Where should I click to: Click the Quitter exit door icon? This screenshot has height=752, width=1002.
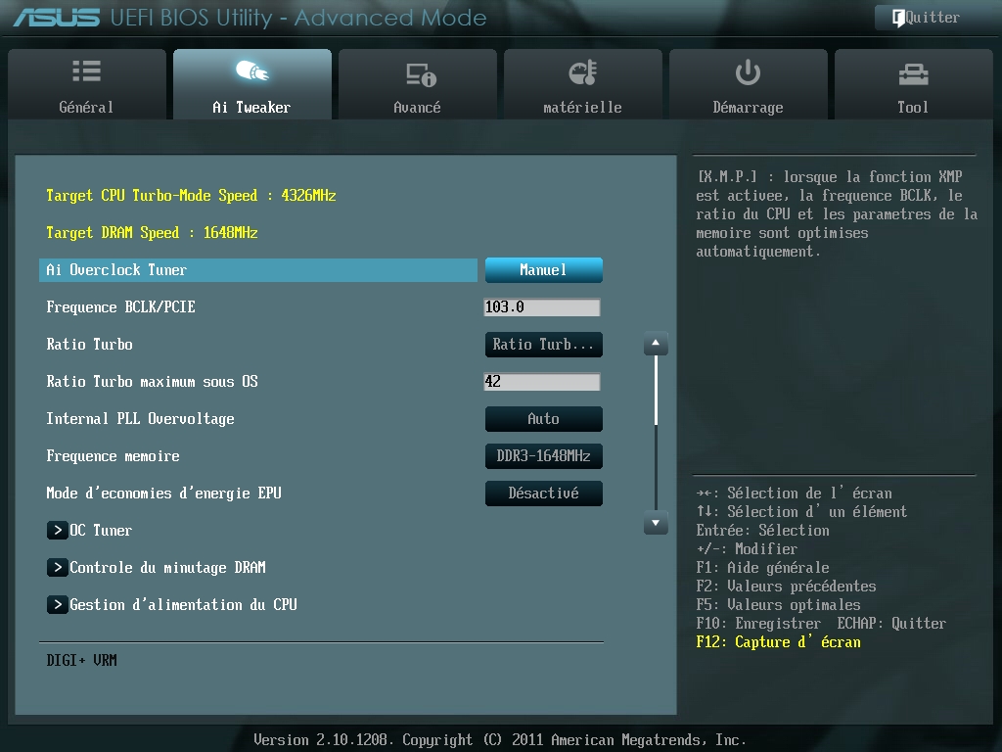coord(897,18)
